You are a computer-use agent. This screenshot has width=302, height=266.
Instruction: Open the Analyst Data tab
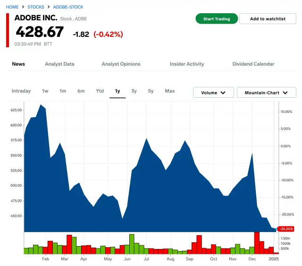coord(59,64)
